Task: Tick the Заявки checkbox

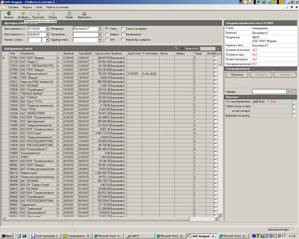Action: tap(107, 34)
